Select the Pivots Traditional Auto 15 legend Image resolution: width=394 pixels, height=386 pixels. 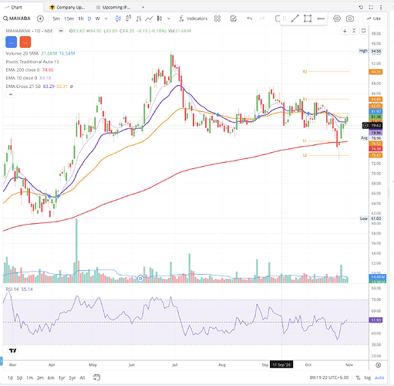tap(32, 62)
